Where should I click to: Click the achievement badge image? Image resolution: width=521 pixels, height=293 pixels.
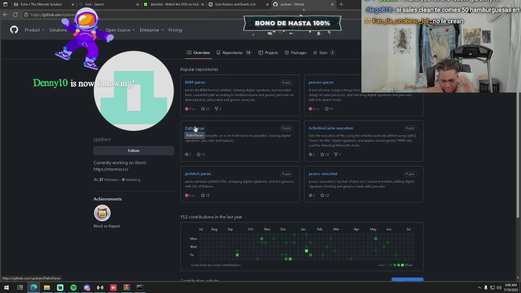[x=102, y=213]
